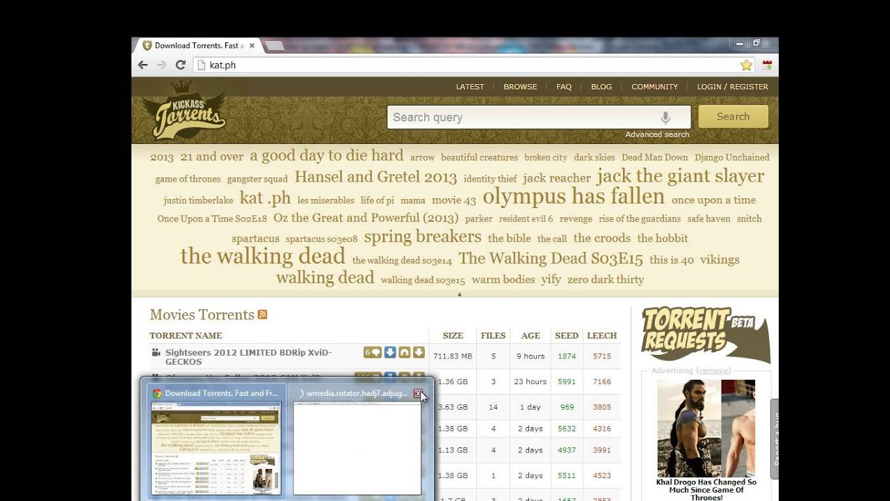Click 'zero dark thirty' tag
The image size is (890, 501).
pyautogui.click(x=606, y=280)
